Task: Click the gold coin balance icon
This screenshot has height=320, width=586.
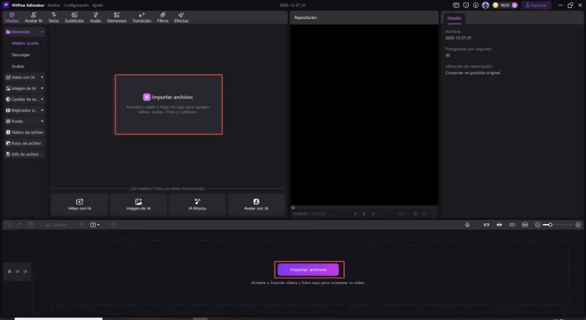Action: coord(496,5)
